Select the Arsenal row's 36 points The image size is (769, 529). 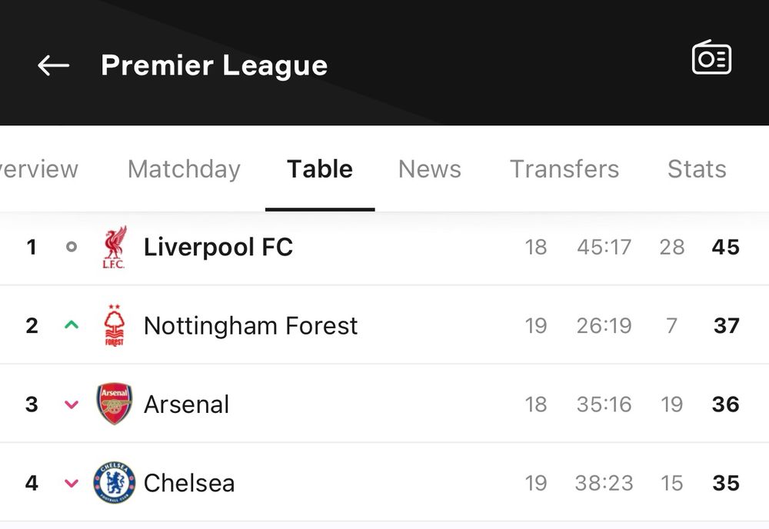coord(725,404)
